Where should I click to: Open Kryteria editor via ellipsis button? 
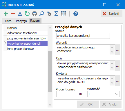(x=118, y=81)
